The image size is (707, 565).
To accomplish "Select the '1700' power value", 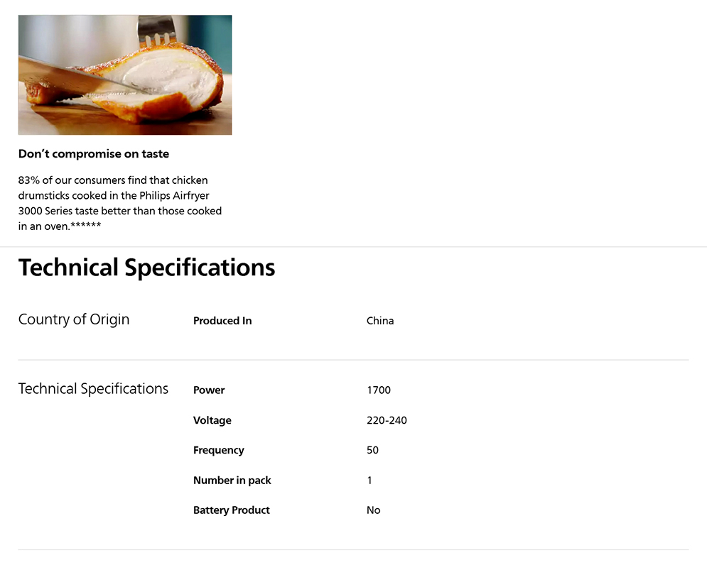I will click(379, 390).
